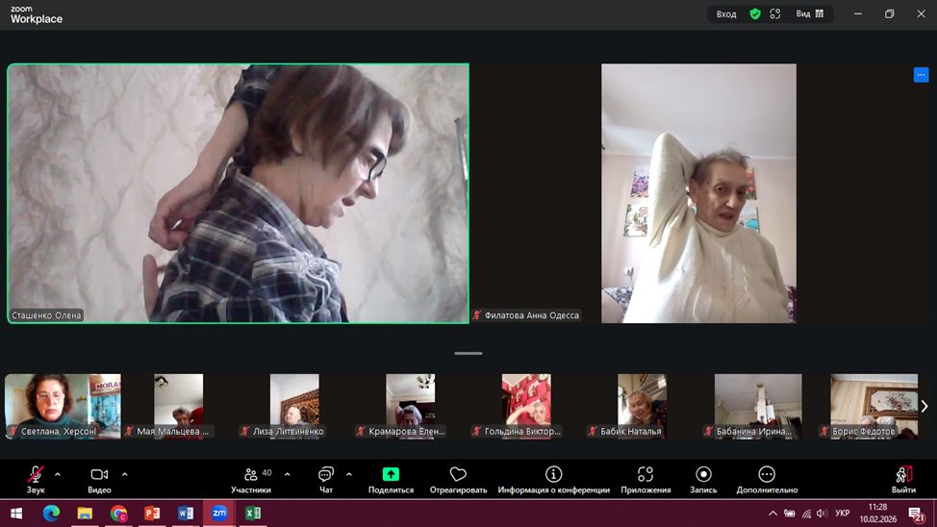Open the Чат chat panel
The image size is (937, 527).
click(325, 478)
